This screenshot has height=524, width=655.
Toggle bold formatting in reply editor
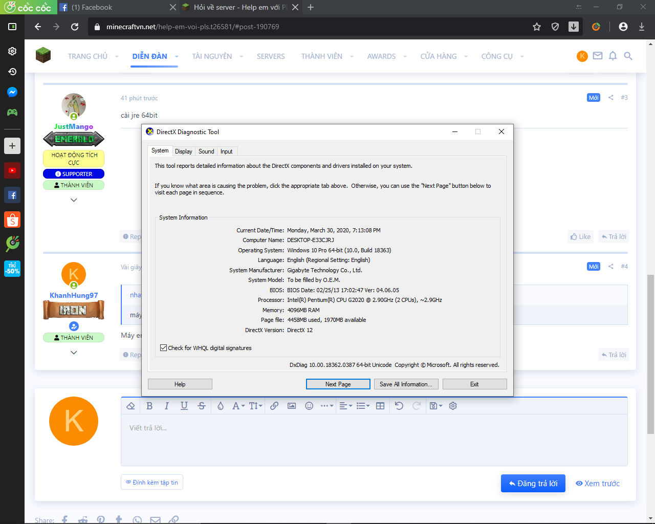click(x=149, y=406)
